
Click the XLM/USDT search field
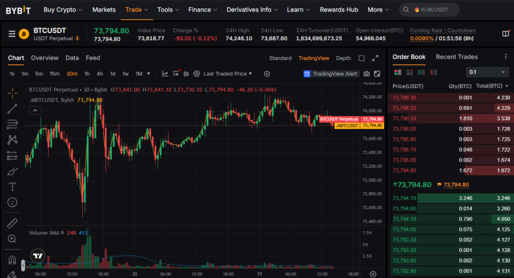[429, 10]
